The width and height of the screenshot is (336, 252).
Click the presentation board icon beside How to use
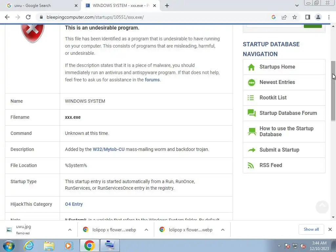coord(252,131)
